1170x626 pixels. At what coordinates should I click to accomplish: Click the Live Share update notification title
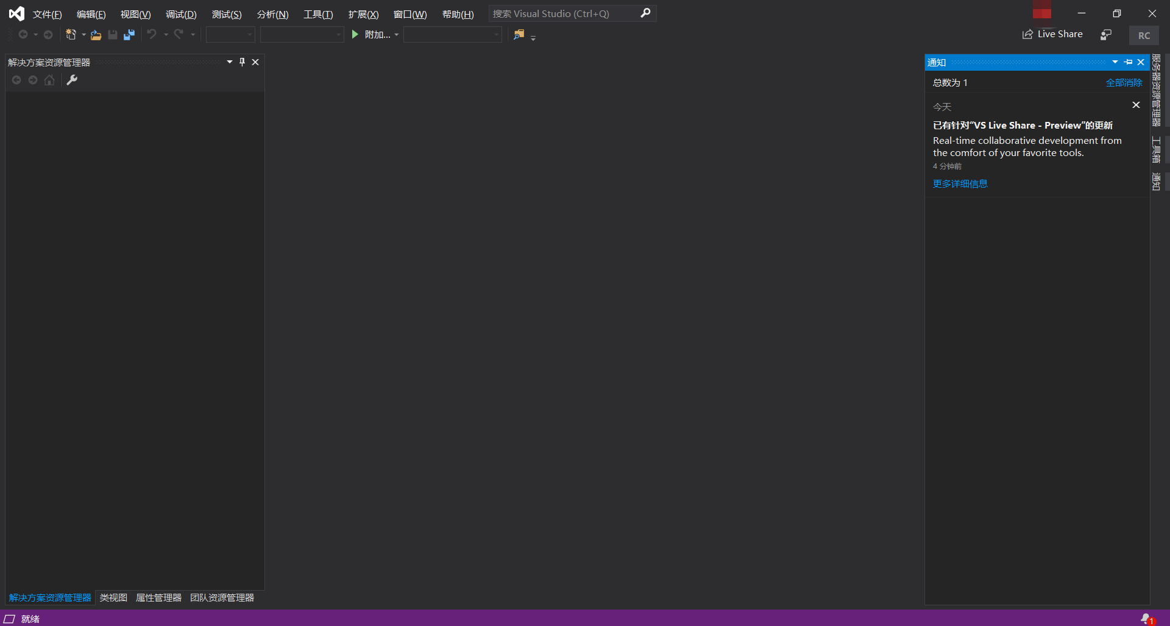[1023, 125]
